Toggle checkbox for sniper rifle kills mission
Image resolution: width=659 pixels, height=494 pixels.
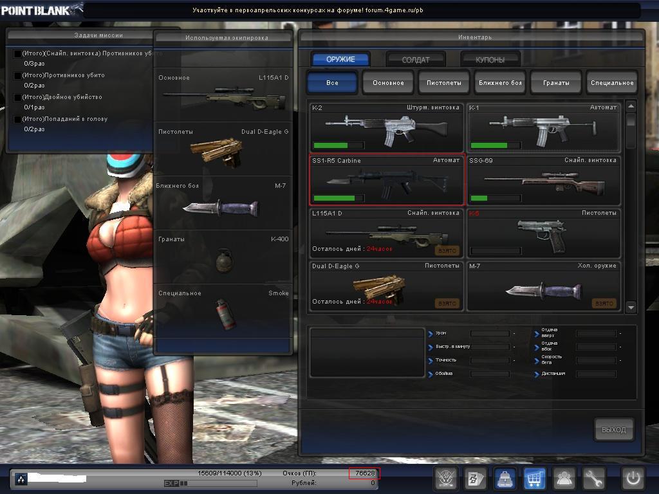pos(17,54)
